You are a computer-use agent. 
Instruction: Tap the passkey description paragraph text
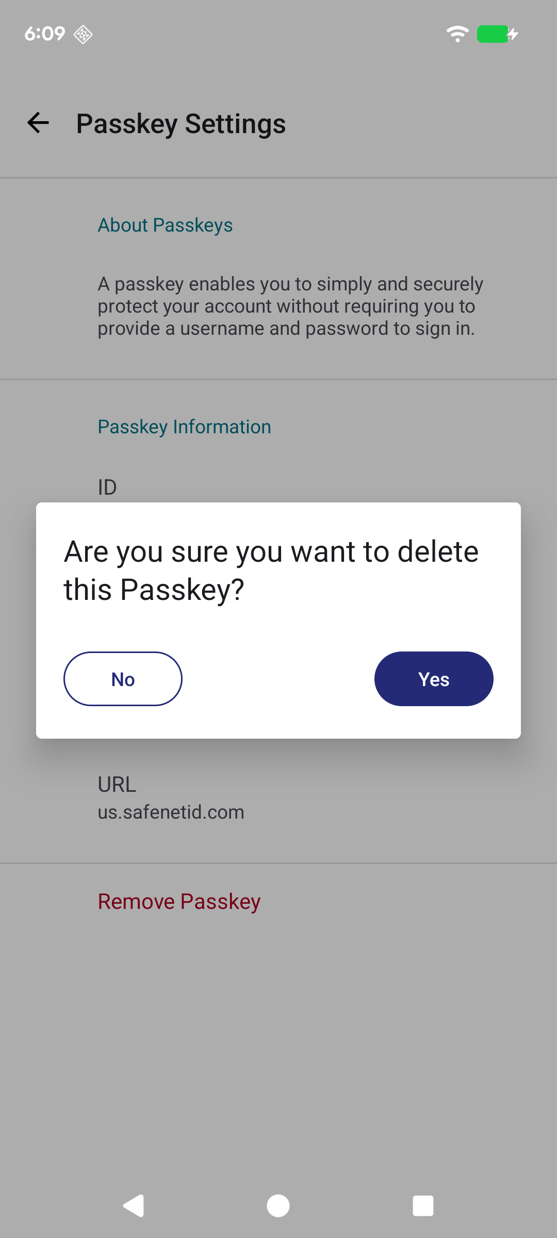[290, 305]
